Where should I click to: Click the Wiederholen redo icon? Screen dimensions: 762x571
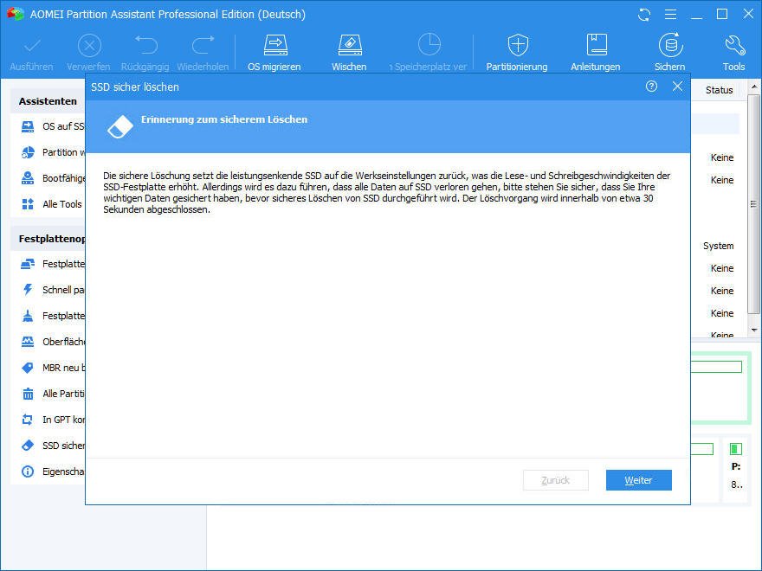[x=203, y=45]
